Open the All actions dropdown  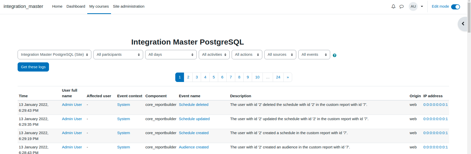tap(247, 54)
